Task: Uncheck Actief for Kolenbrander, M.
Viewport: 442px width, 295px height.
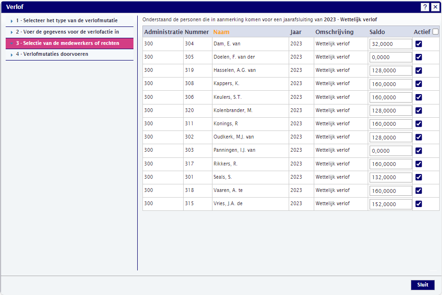Action: tap(419, 110)
